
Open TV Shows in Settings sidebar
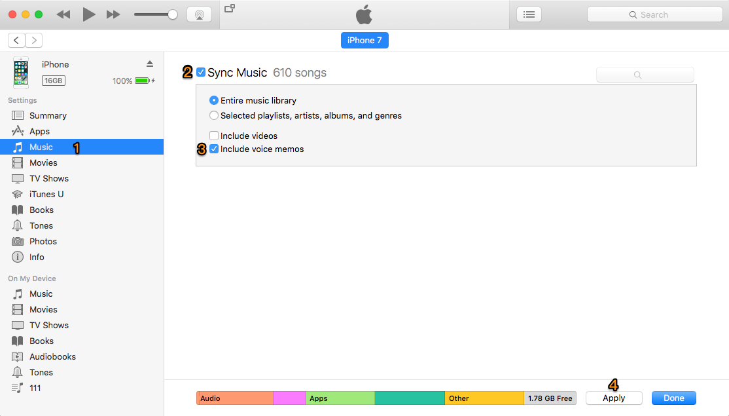[x=82, y=179]
